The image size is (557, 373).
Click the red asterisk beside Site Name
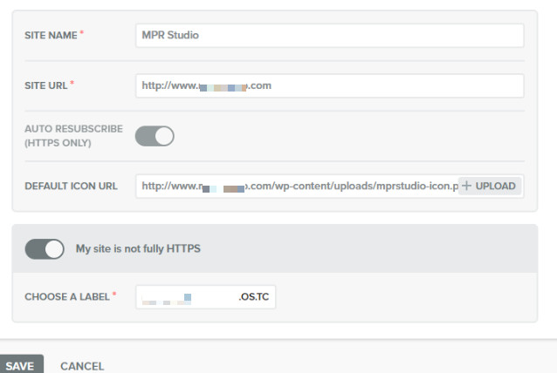point(82,34)
